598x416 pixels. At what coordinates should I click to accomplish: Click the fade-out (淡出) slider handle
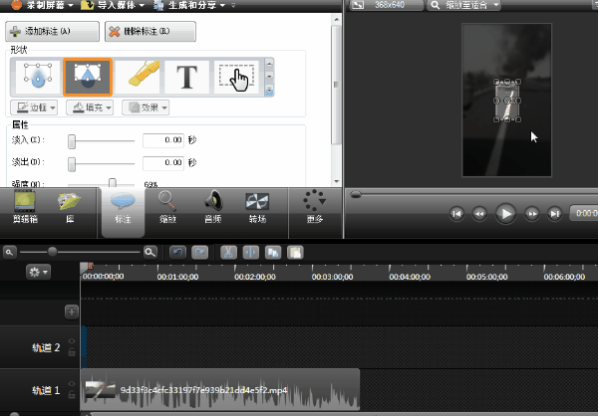(72, 164)
